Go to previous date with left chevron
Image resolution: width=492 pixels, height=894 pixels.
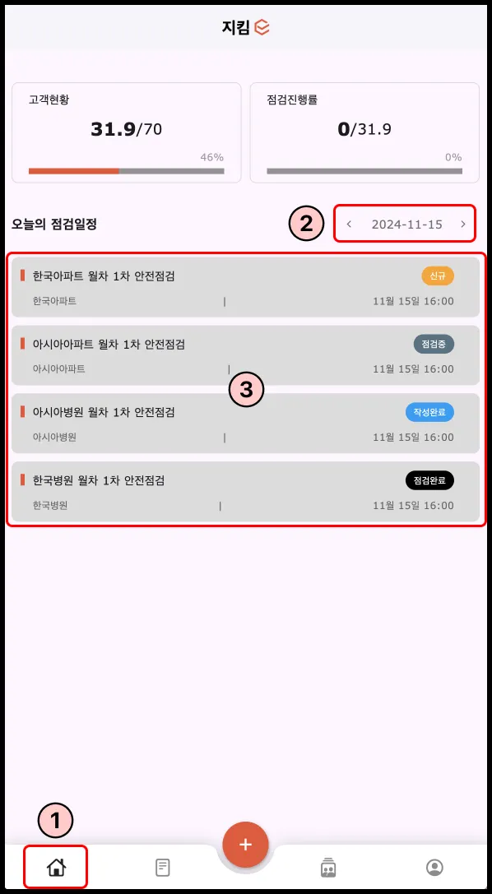(x=349, y=224)
